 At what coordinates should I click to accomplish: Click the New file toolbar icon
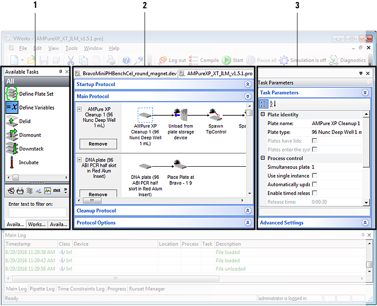[14, 60]
